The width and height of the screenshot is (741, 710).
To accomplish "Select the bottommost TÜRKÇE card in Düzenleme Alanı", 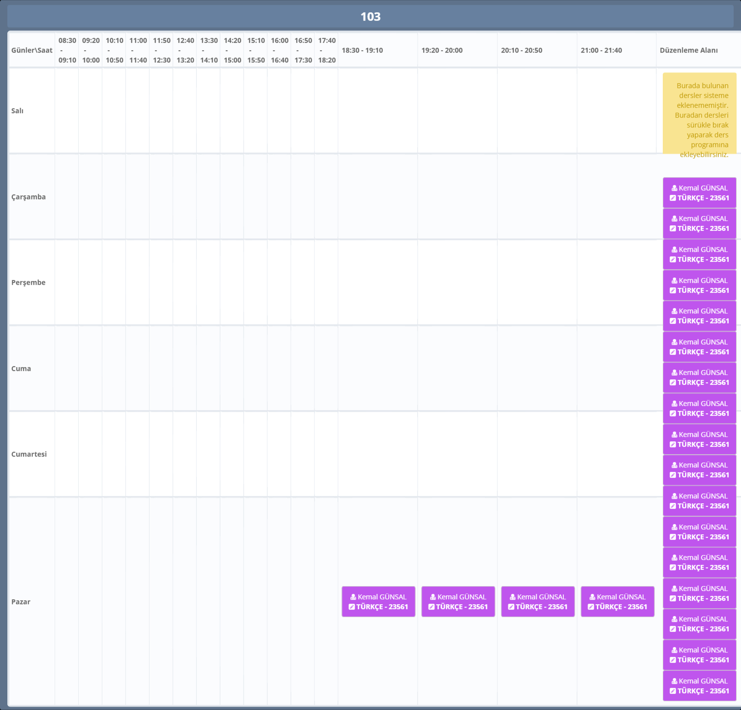I will (x=699, y=686).
